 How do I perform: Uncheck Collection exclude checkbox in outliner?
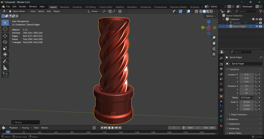[x=253, y=19]
